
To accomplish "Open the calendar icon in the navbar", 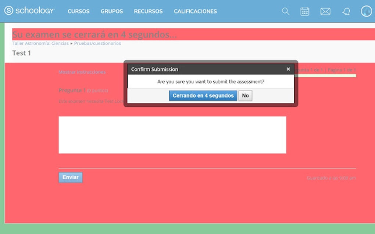I will (x=305, y=11).
